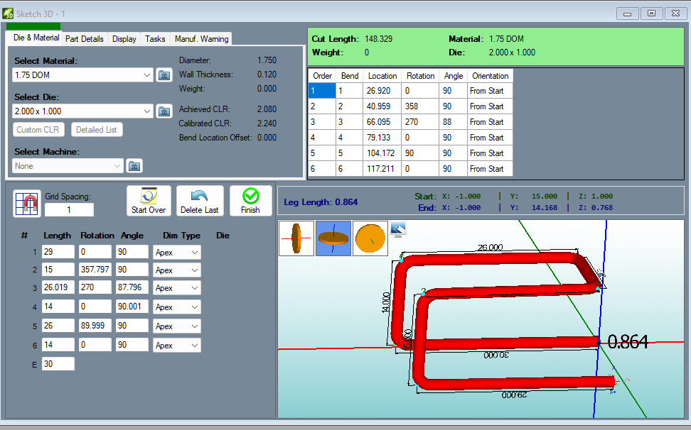This screenshot has width=691, height=430.
Task: Click the Location column header
Action: [382, 76]
